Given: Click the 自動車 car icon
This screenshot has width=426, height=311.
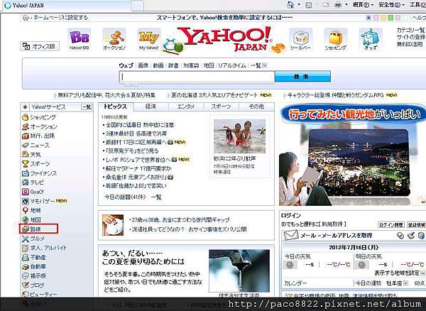Looking at the screenshot, I should coord(26,267).
